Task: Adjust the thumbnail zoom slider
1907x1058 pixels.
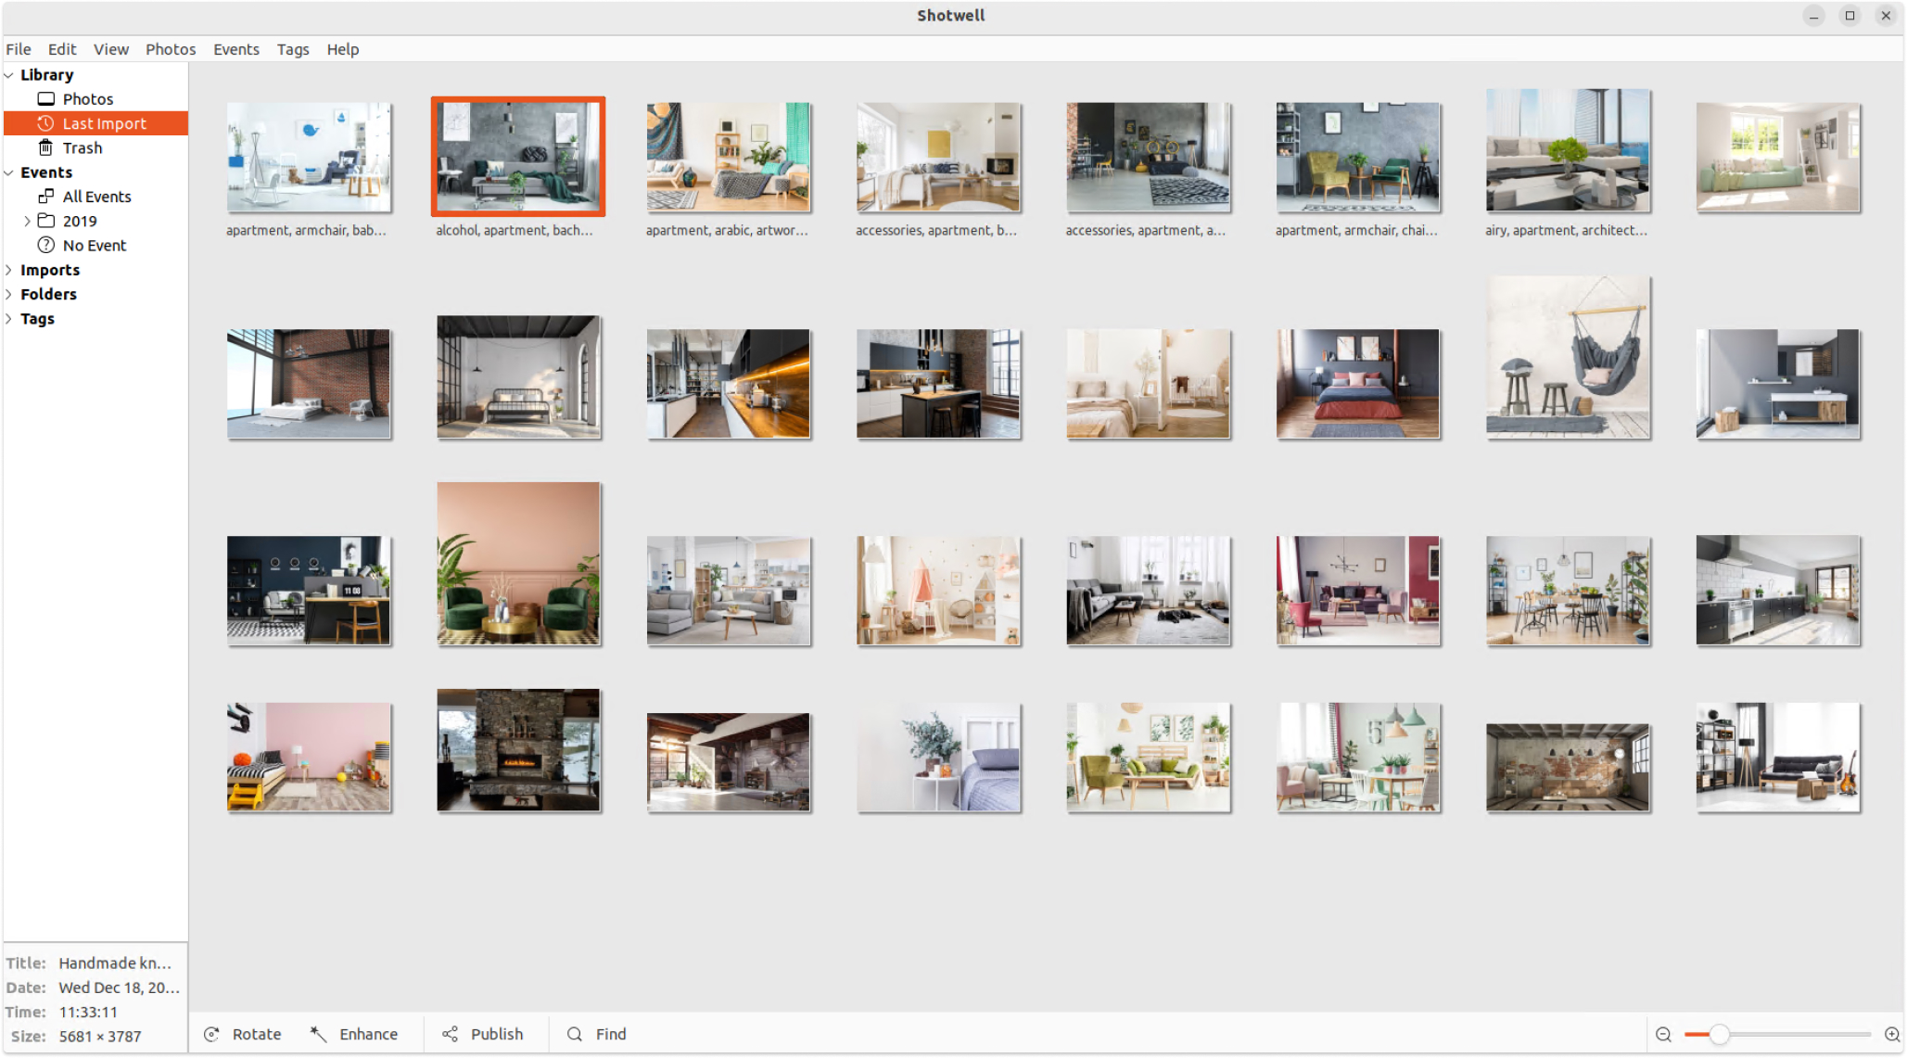Action: point(1718,1034)
